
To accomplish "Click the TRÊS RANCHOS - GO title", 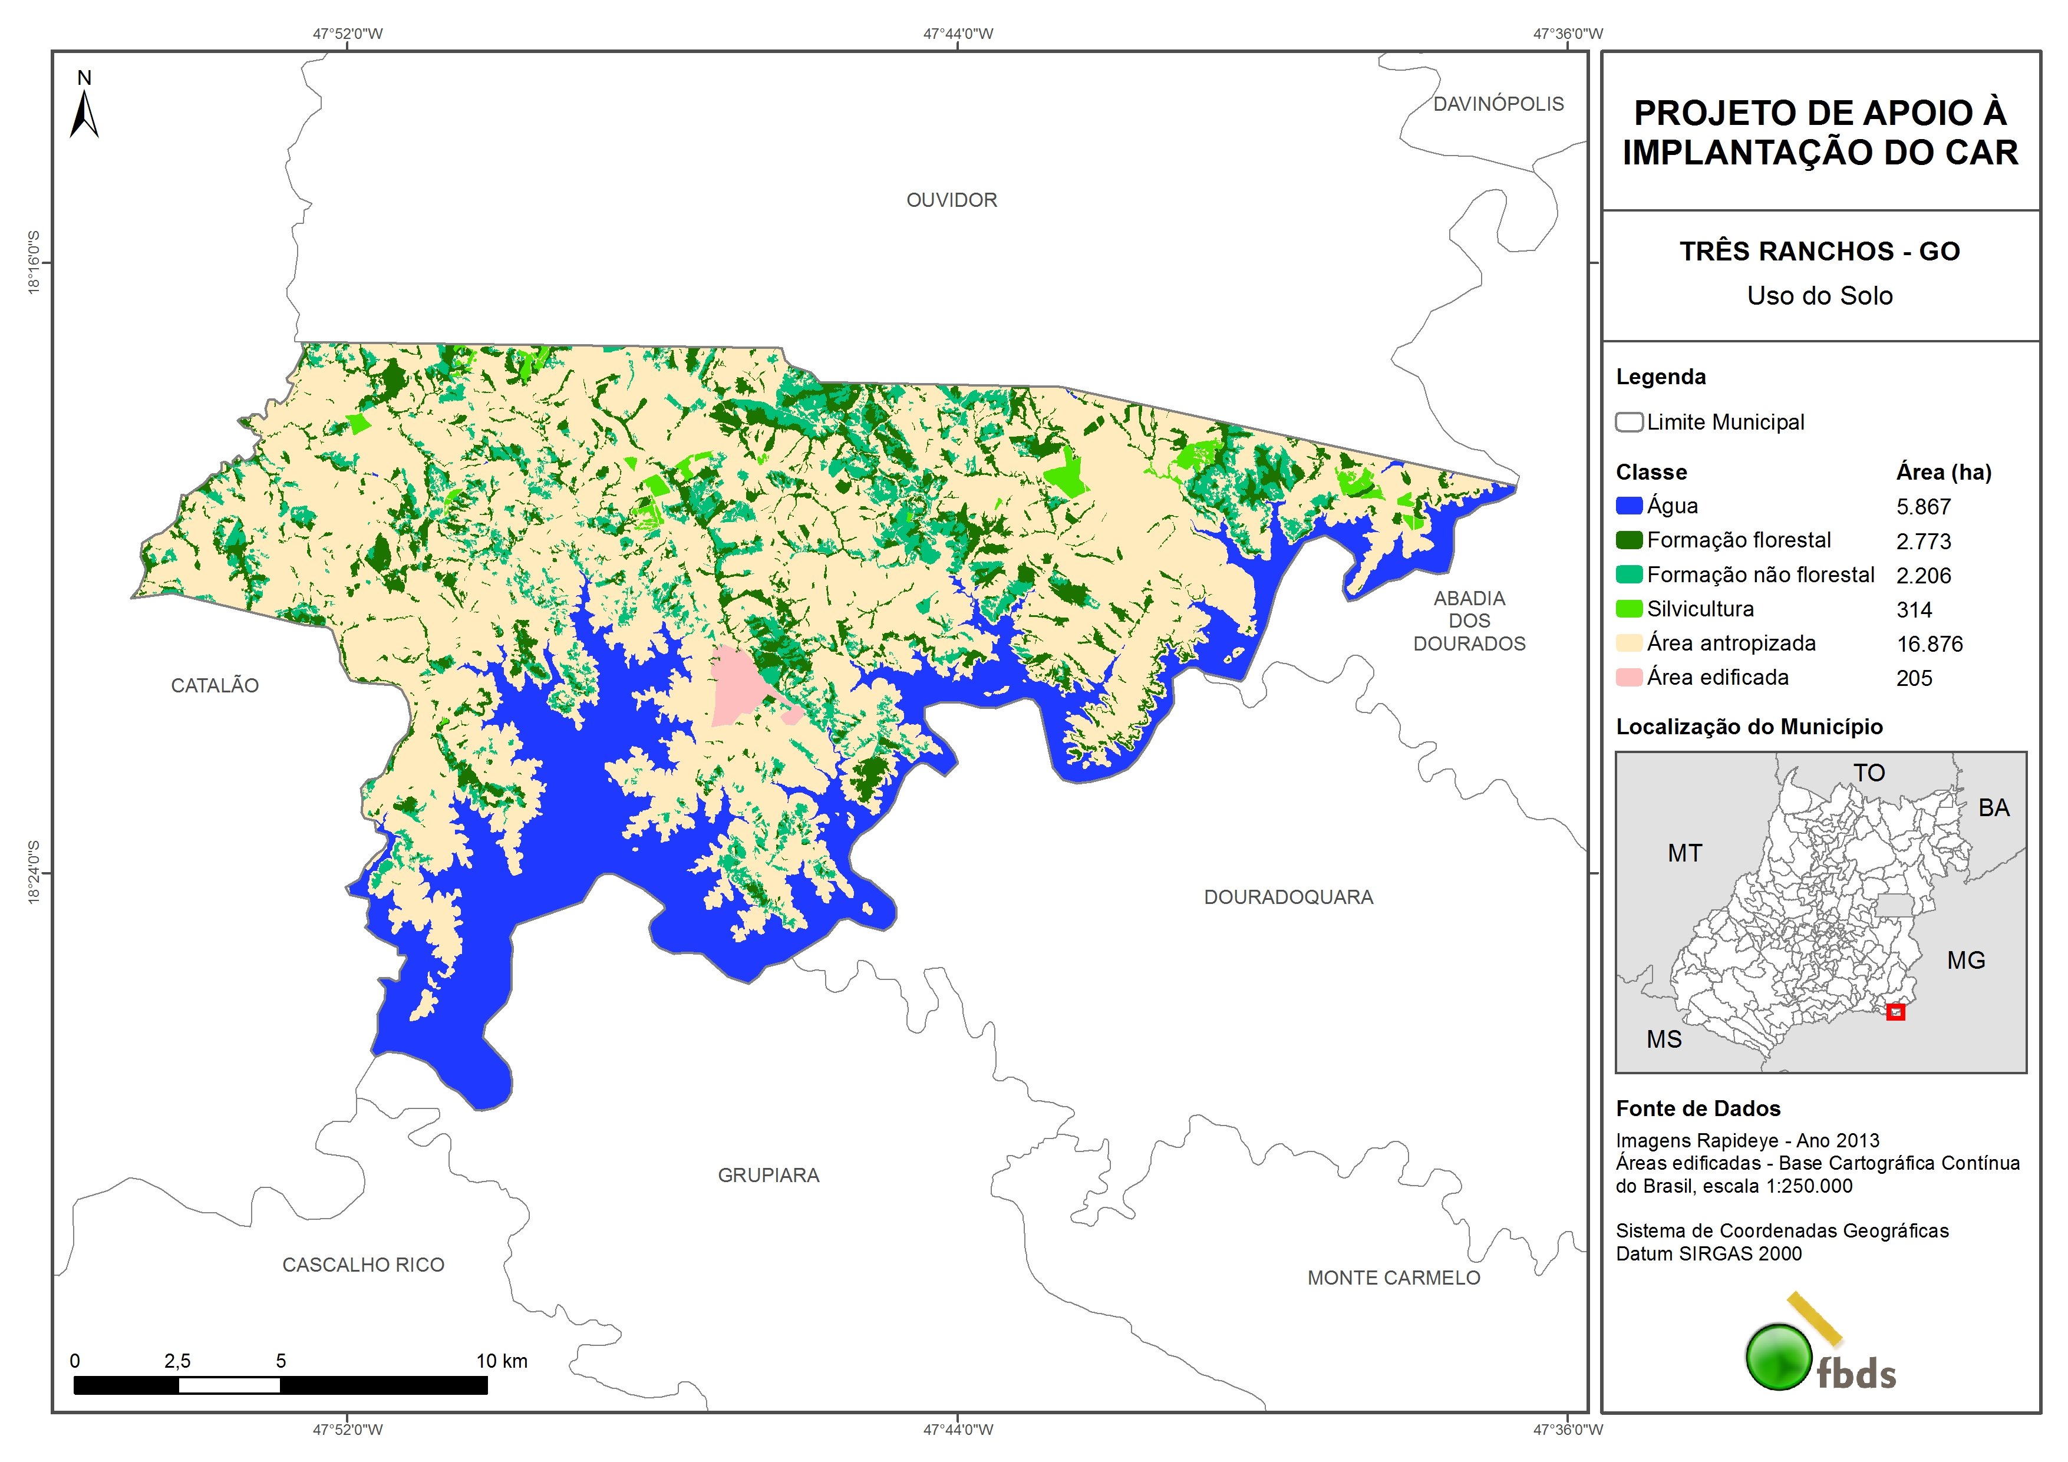I will pos(1819,251).
